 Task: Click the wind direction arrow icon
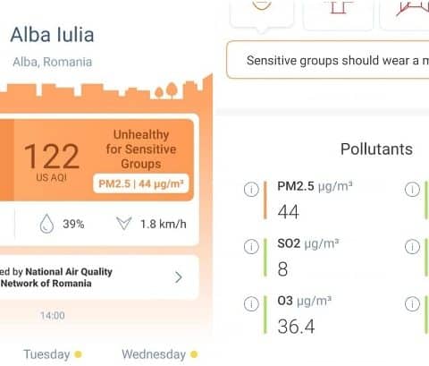click(123, 224)
